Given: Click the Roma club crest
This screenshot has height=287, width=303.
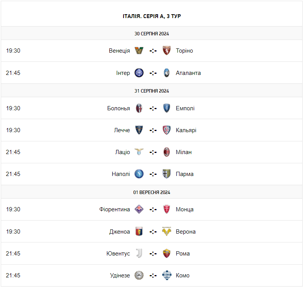Looking at the screenshot, I should point(166,254).
